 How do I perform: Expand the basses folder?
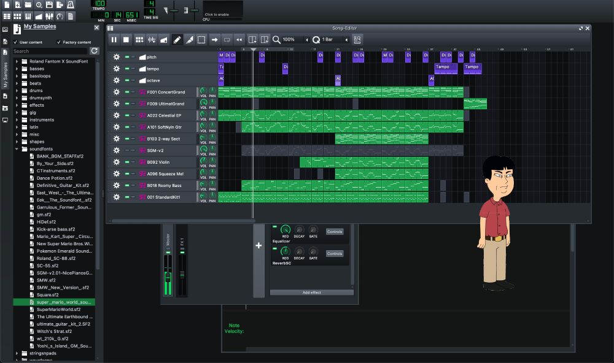pyautogui.click(x=17, y=69)
